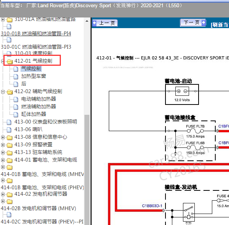Click page icon beside 310-03 速度控制
Image resolution: width=229 pixels, height=225 pixels.
coord(9,54)
